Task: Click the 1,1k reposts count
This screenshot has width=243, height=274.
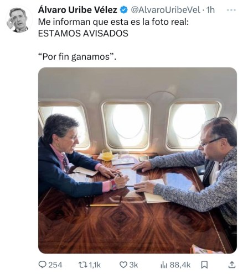Action: (x=95, y=265)
